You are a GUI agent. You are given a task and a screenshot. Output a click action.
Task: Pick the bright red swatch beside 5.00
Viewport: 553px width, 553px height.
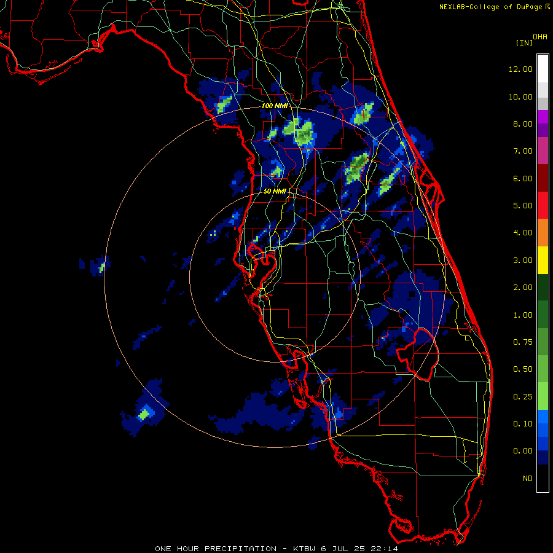[x=543, y=205]
